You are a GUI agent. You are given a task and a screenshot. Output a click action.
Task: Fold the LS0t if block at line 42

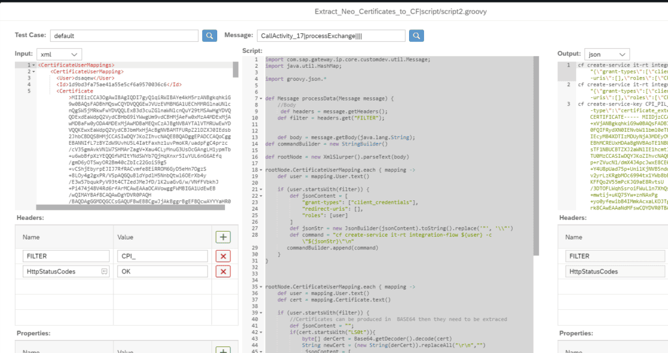pos(261,333)
